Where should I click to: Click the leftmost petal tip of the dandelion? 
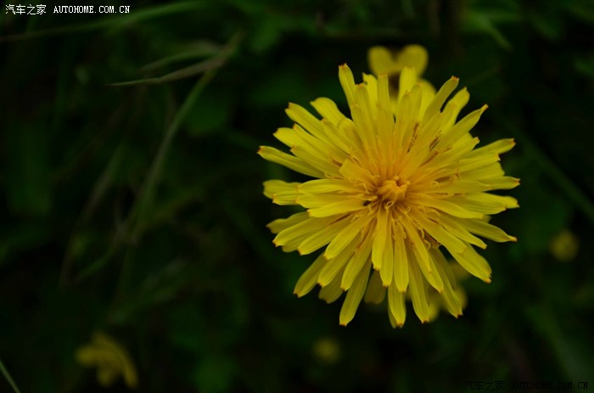point(265,154)
